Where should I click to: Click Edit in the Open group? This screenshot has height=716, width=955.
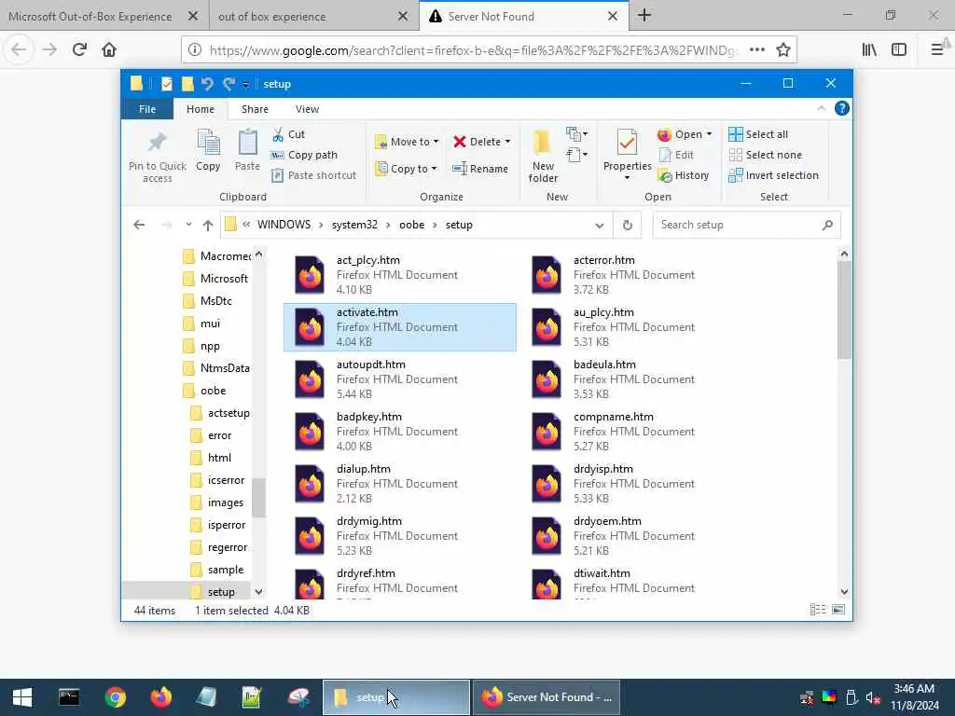click(x=676, y=156)
